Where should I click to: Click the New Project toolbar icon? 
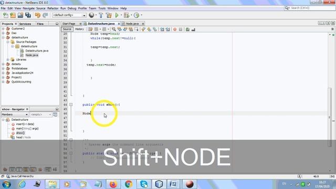point(13,15)
